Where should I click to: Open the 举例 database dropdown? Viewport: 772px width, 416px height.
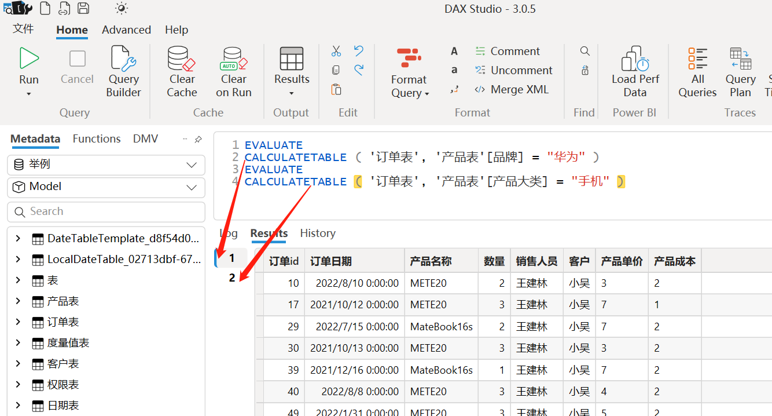point(191,165)
